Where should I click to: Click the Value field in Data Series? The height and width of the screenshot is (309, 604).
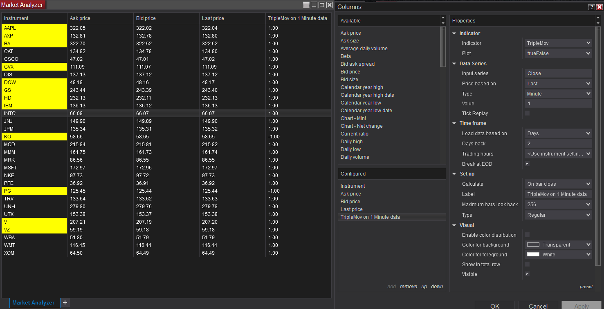[x=558, y=104]
